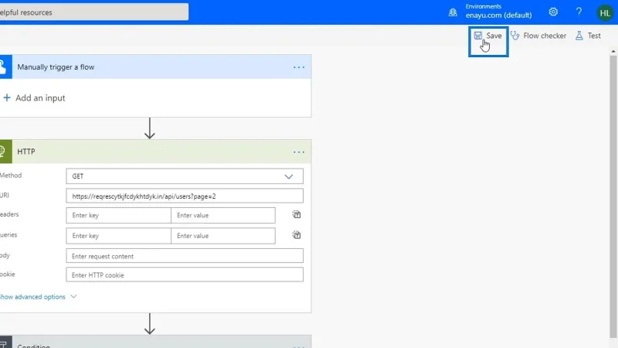The width and height of the screenshot is (618, 348).
Task: Select the enayu.com (default) environment
Action: point(498,15)
